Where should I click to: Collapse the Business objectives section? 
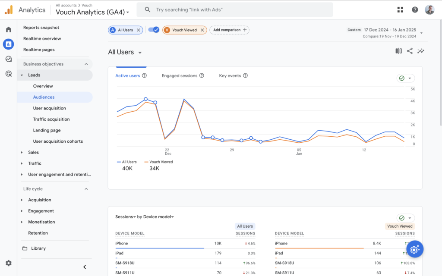point(86,64)
